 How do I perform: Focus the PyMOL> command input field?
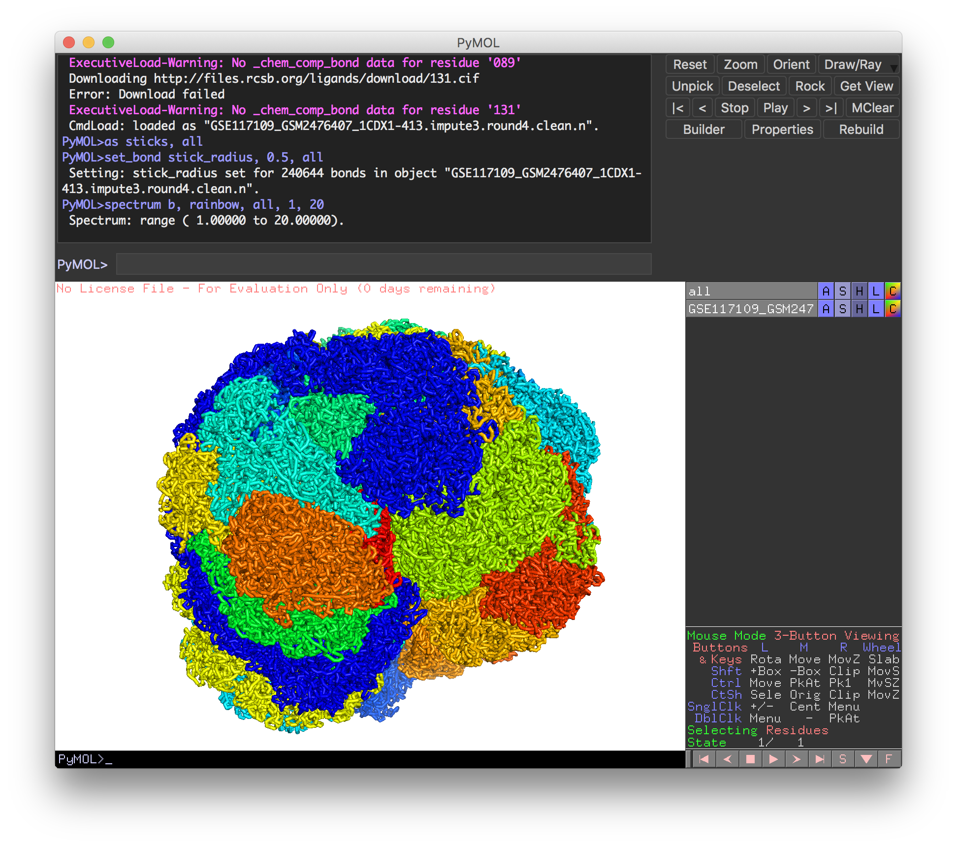click(x=383, y=264)
